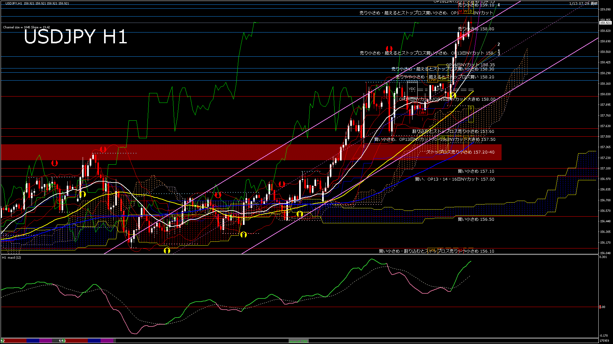The width and height of the screenshot is (613, 344).
Task: Click the yellow up-arrow at chart bottom
Action: click(x=167, y=251)
